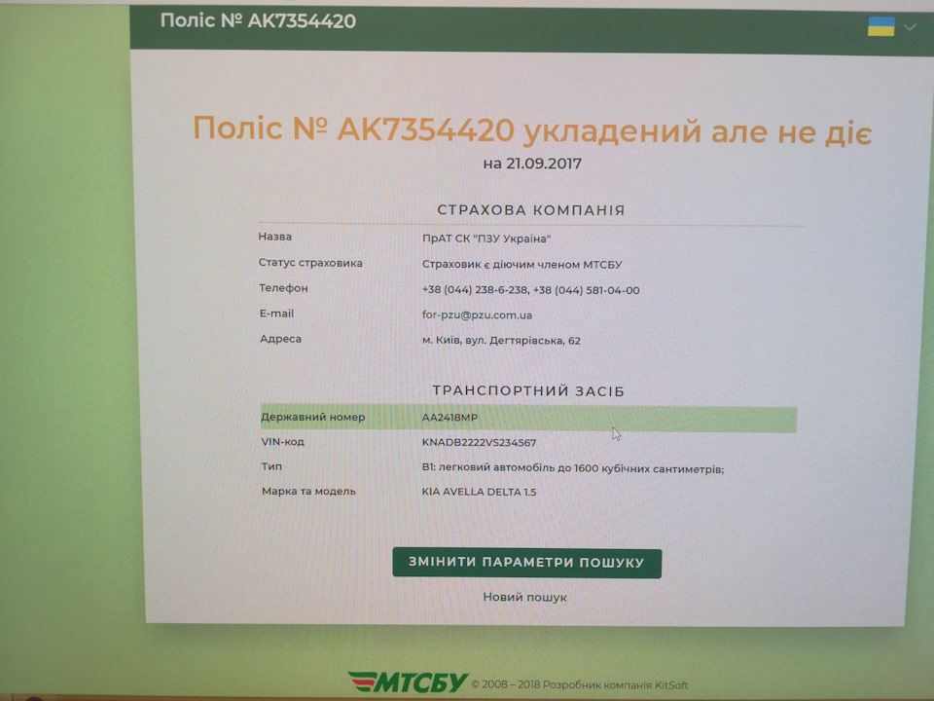The image size is (934, 701).
Task: Click the E-mail label
Action: coord(276,314)
